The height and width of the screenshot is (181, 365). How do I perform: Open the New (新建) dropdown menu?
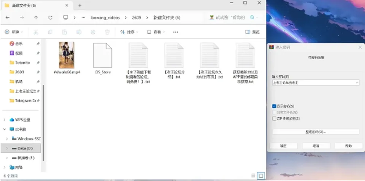[x=14, y=32]
